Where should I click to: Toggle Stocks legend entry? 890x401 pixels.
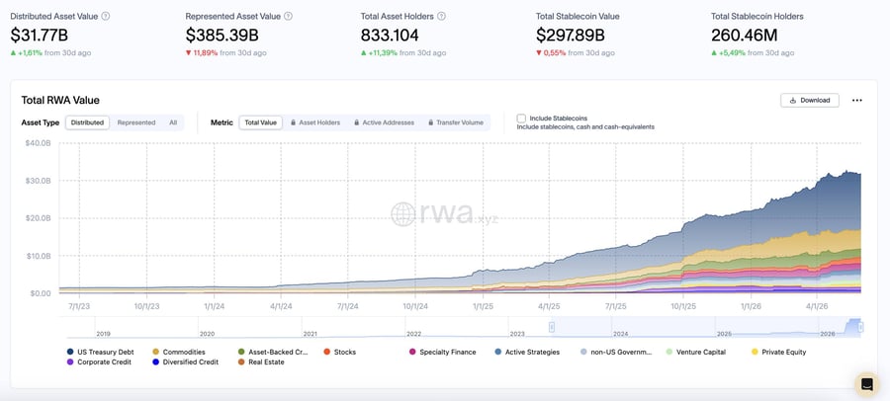(x=340, y=353)
